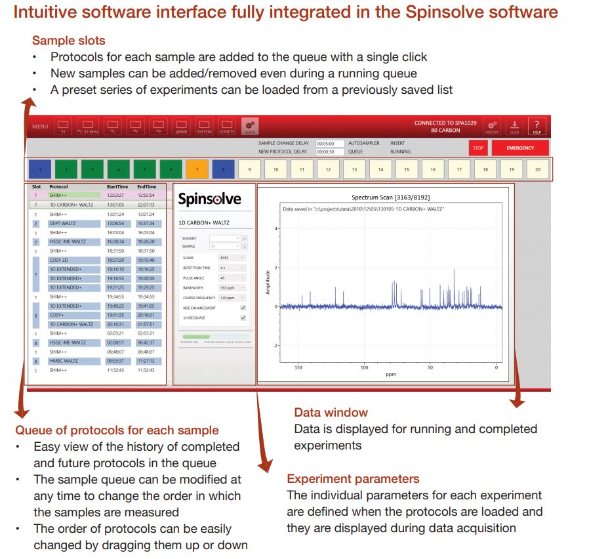Open HELP question mark icon
Image resolution: width=589 pixels, height=559 pixels.
point(537,126)
